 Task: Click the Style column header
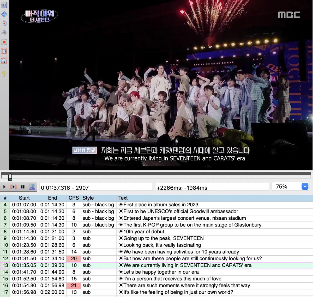point(99,198)
